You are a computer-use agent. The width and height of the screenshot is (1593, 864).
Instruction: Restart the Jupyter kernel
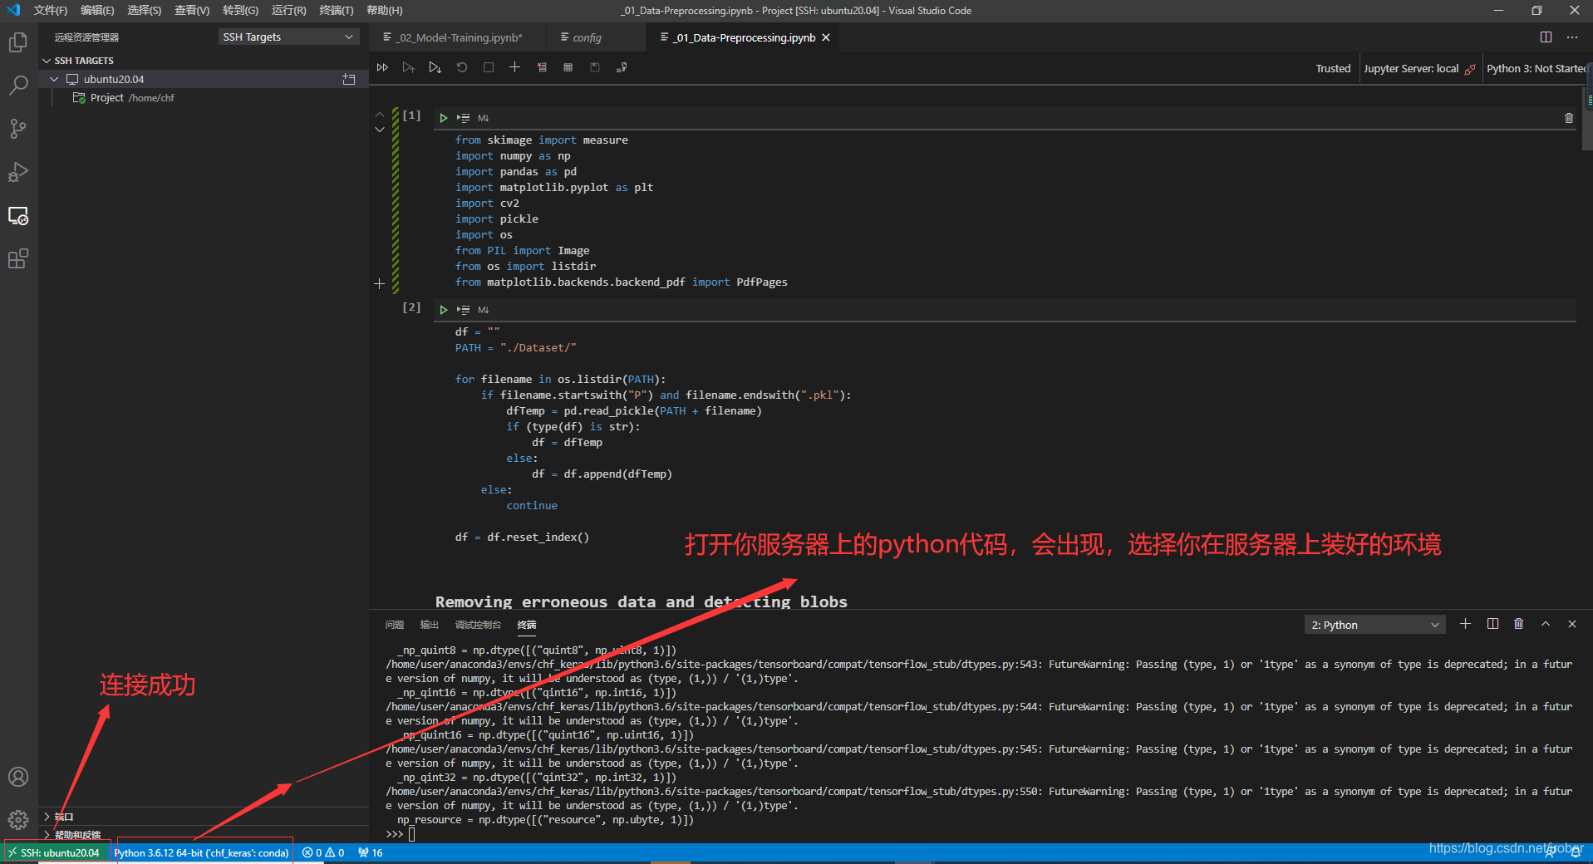pyautogui.click(x=462, y=67)
